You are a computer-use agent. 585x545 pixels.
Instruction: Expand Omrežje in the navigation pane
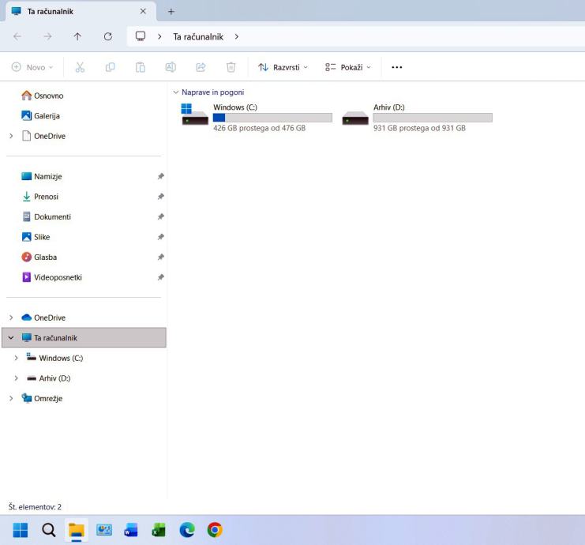pos(11,399)
